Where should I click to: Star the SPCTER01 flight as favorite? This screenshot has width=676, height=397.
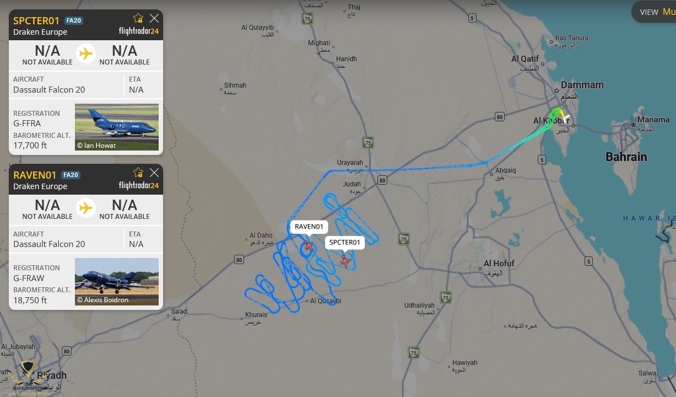(138, 18)
